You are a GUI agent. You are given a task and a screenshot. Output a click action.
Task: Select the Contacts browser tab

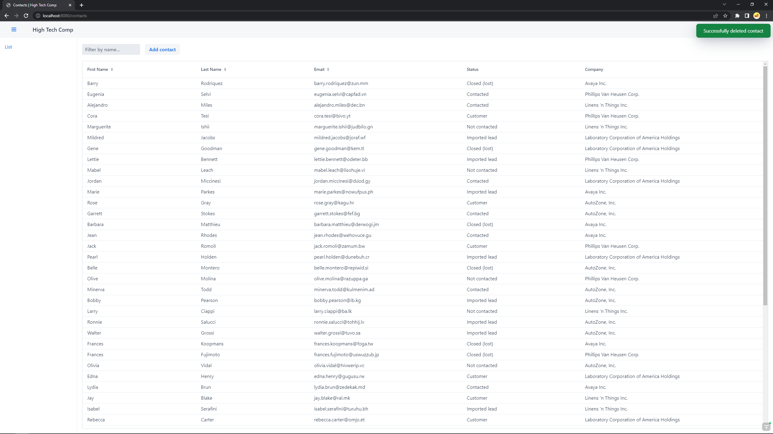(x=35, y=5)
